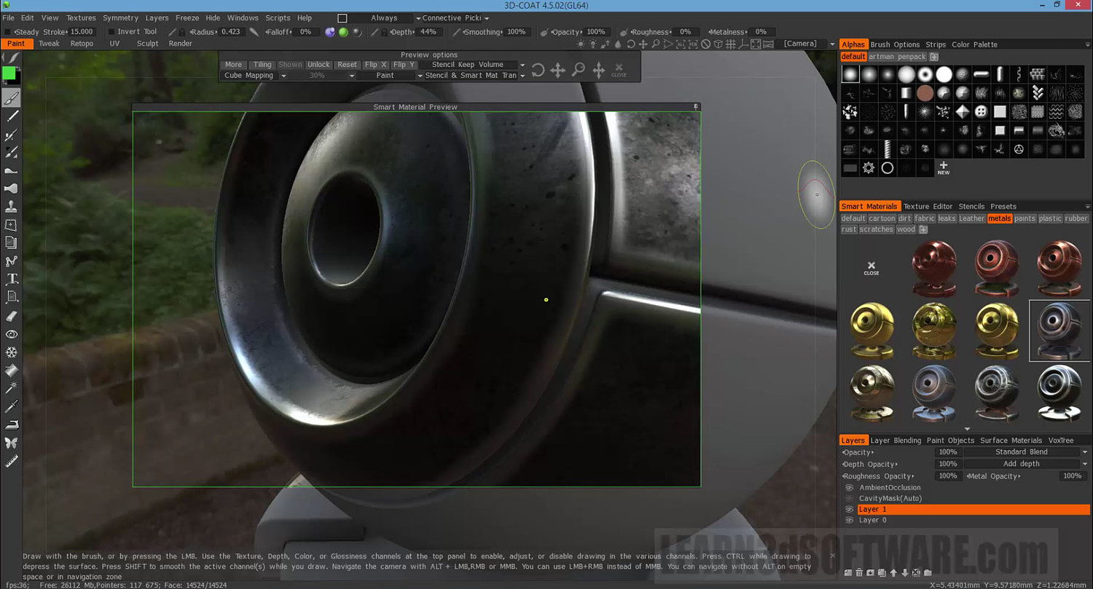Screen dimensions: 1093x589
Task: Select the snowflake freeze tool in left toolbar
Action: click(12, 352)
